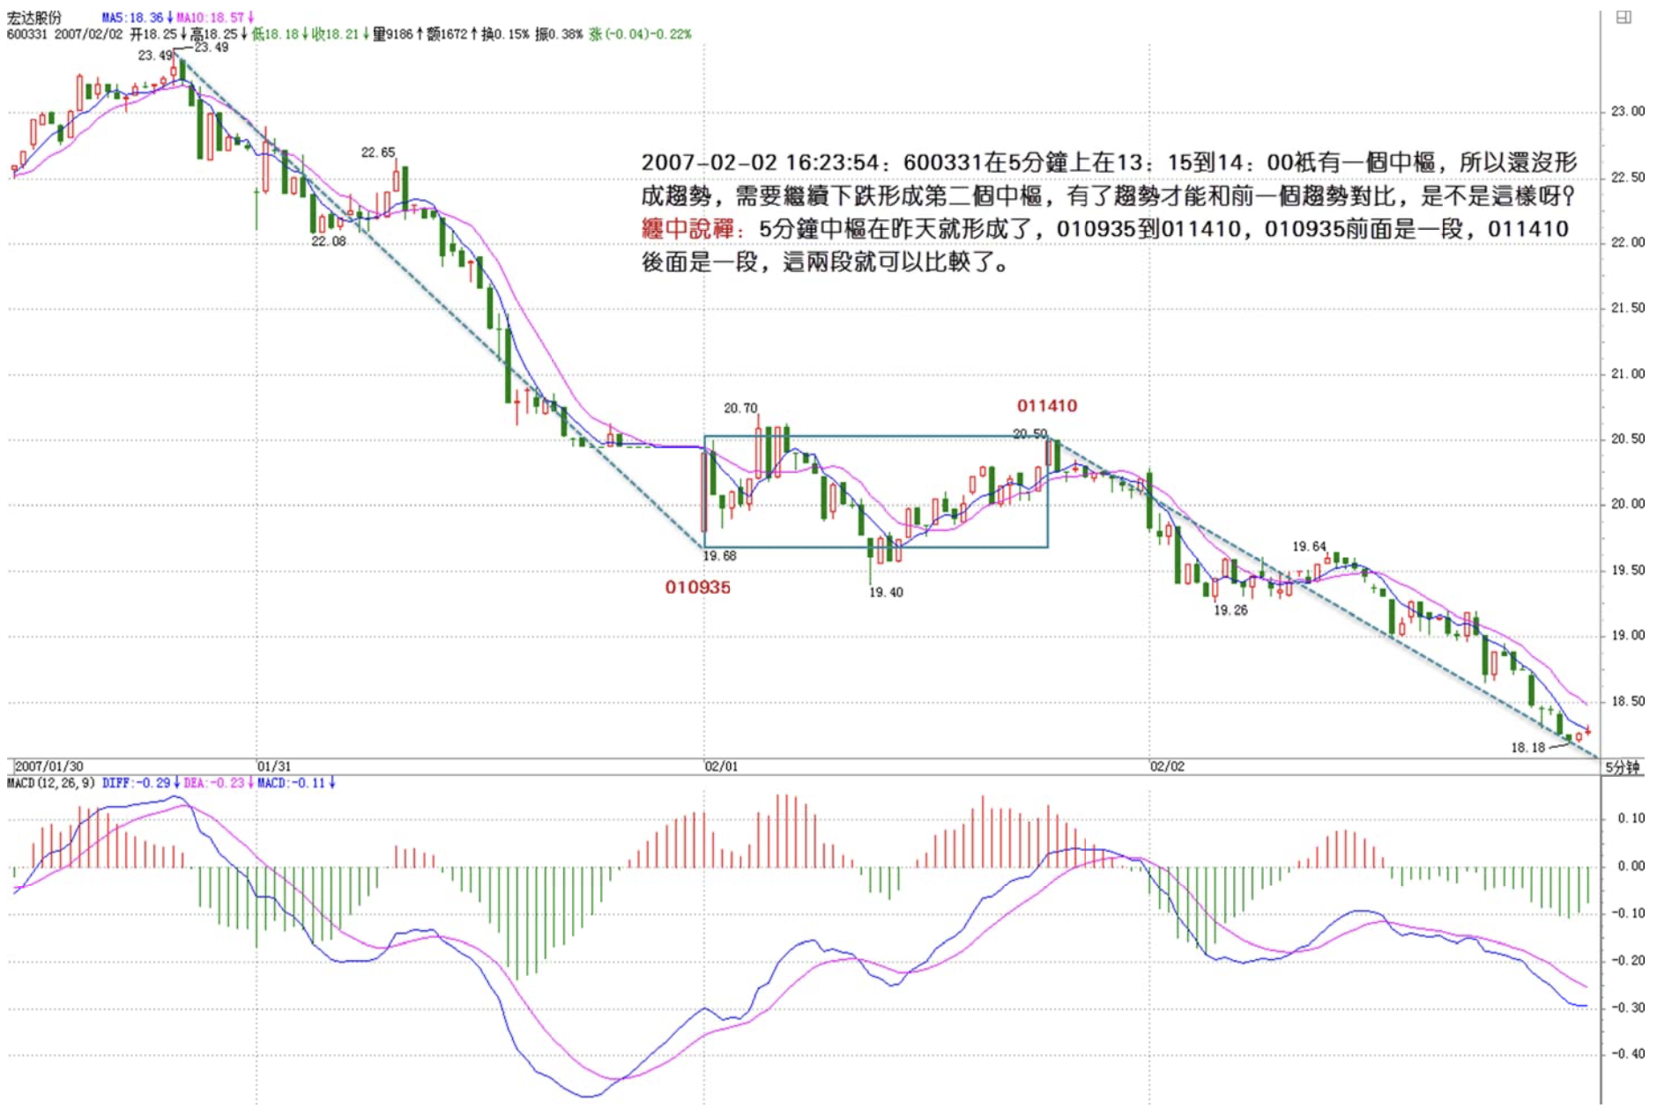Click the 23.49 high price label
The image size is (1657, 1108).
coord(155,55)
